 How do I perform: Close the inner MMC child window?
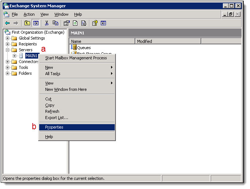238,14
